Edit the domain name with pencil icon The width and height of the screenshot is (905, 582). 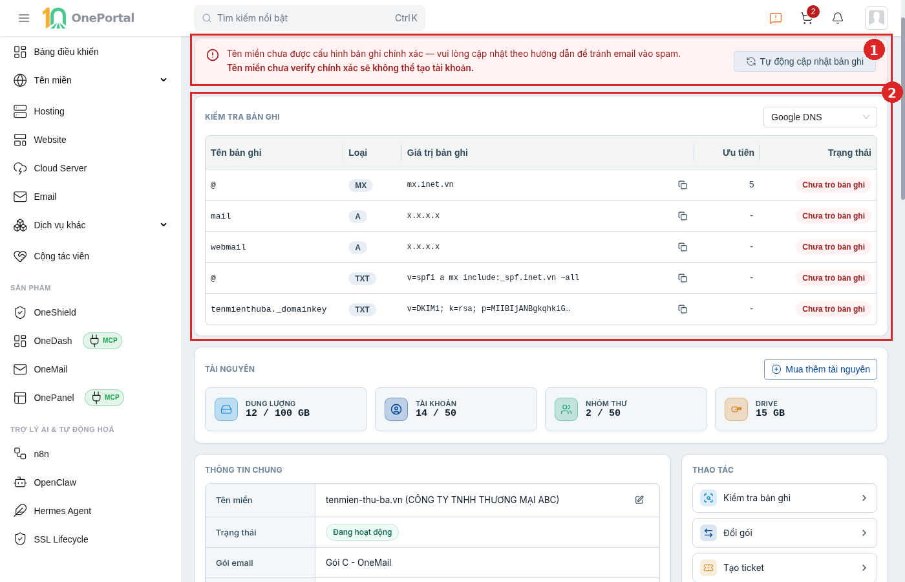pyautogui.click(x=639, y=500)
